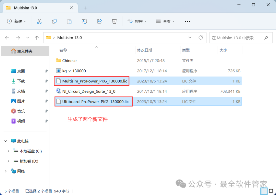Click the 726 KB size value

234,71
